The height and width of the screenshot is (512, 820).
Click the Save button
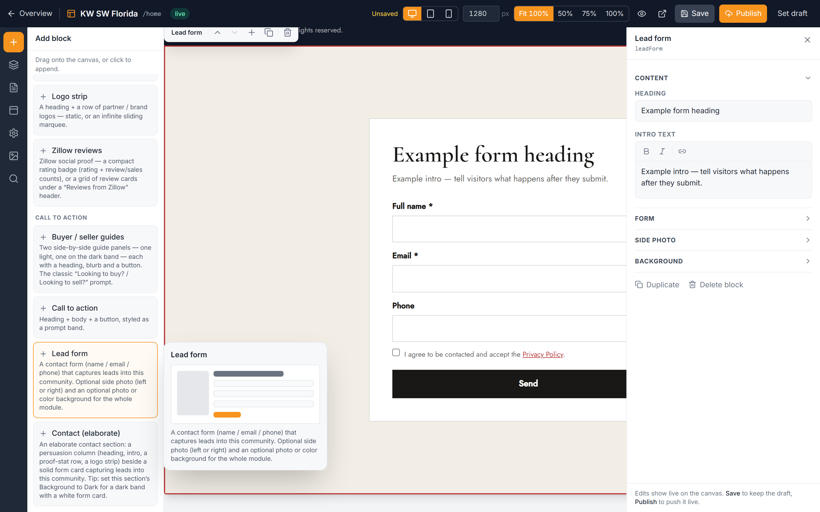[694, 14]
